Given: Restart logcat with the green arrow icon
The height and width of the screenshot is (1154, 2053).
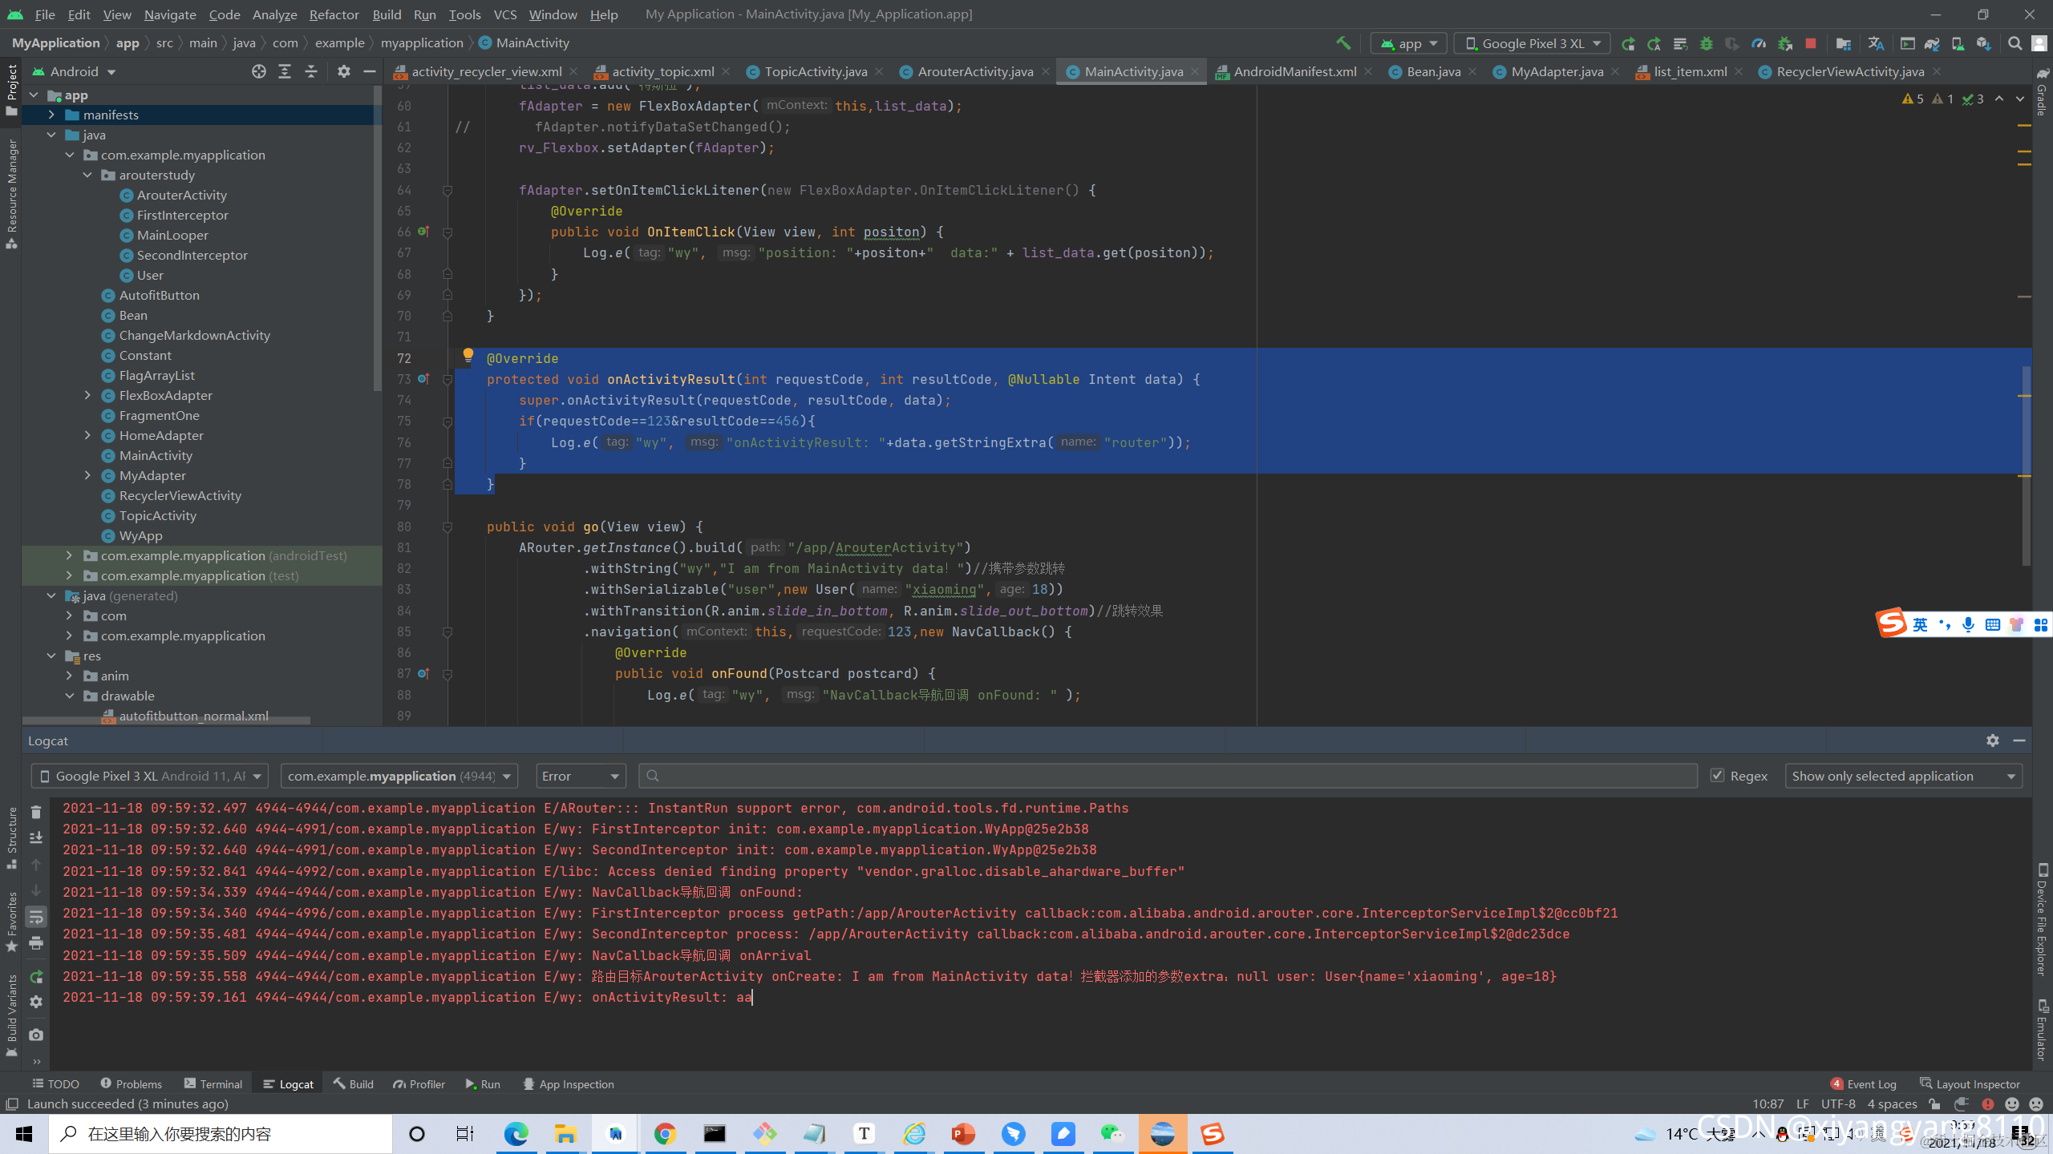Looking at the screenshot, I should [36, 977].
